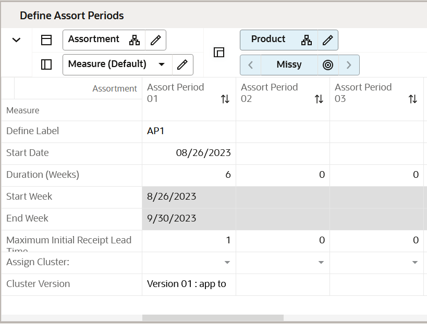Edit the Measure dimension with the pencil icon
This screenshot has height=325, width=427.
click(182, 64)
